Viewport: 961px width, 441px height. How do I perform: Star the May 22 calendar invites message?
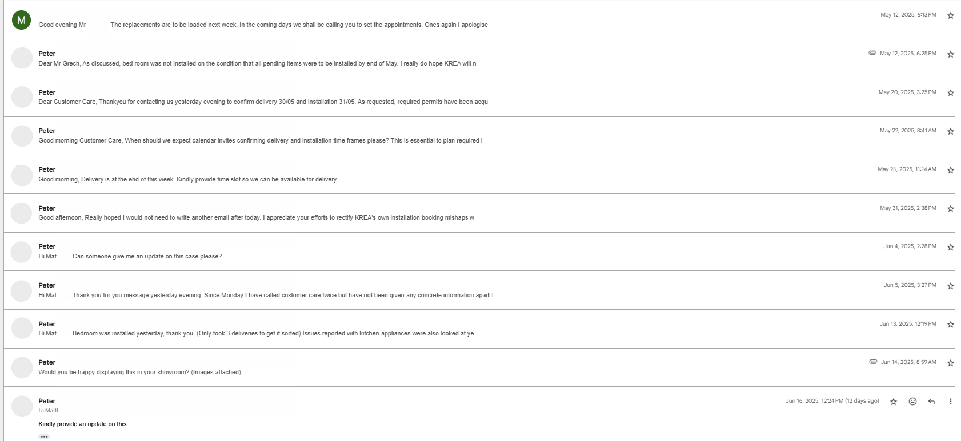(x=951, y=131)
